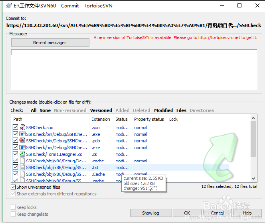Sort by Property status column header
265x223 pixels.
[149, 119]
